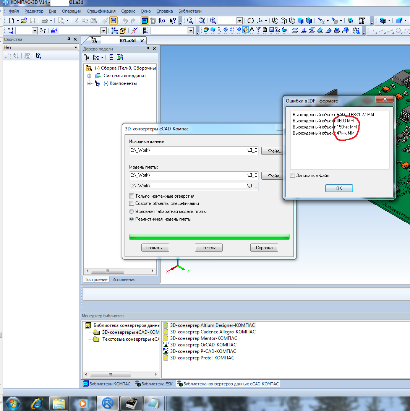Click the offset plane icon
This screenshot has height=411, width=410.
(295, 31)
